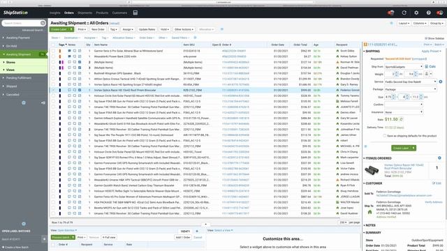This screenshot has width=447, height=251.
Task: Open the Ship From dropdown
Action: click(x=404, y=66)
